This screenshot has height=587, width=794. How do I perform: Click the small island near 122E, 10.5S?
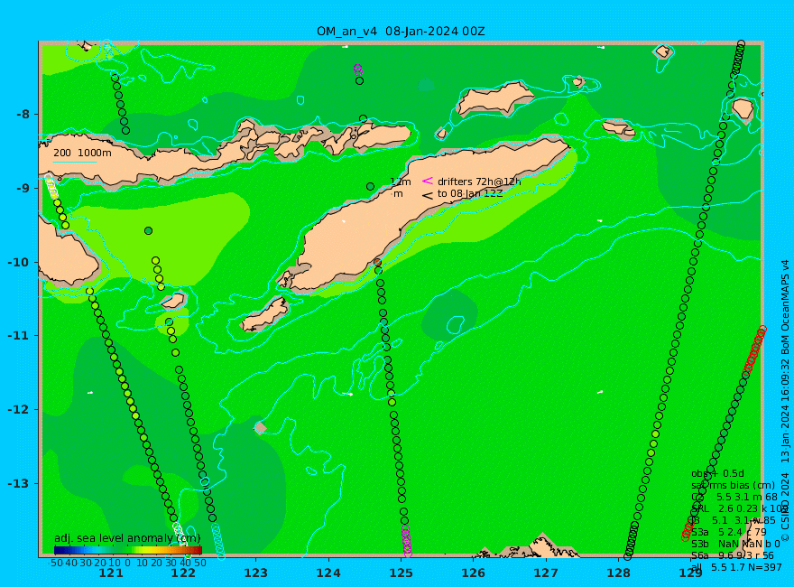pyautogui.click(x=173, y=301)
